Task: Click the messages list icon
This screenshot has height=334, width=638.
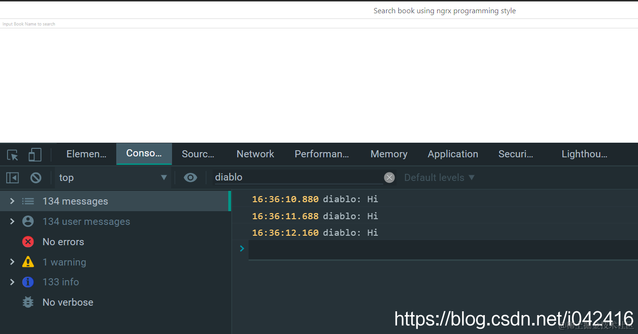Action: click(x=28, y=201)
